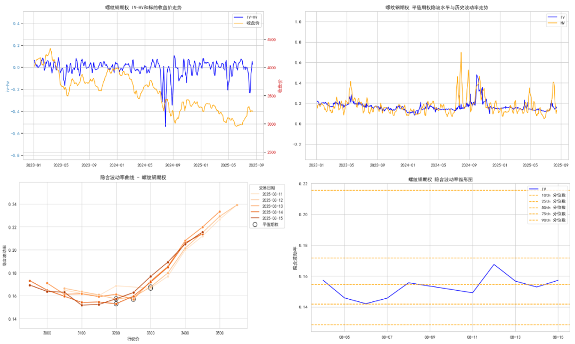Click the "75th 分位数" legend entry
The image size is (575, 344).
tap(547, 214)
